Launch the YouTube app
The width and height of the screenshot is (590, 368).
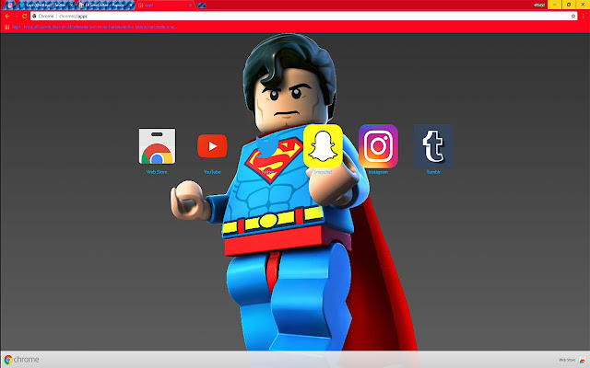click(212, 146)
